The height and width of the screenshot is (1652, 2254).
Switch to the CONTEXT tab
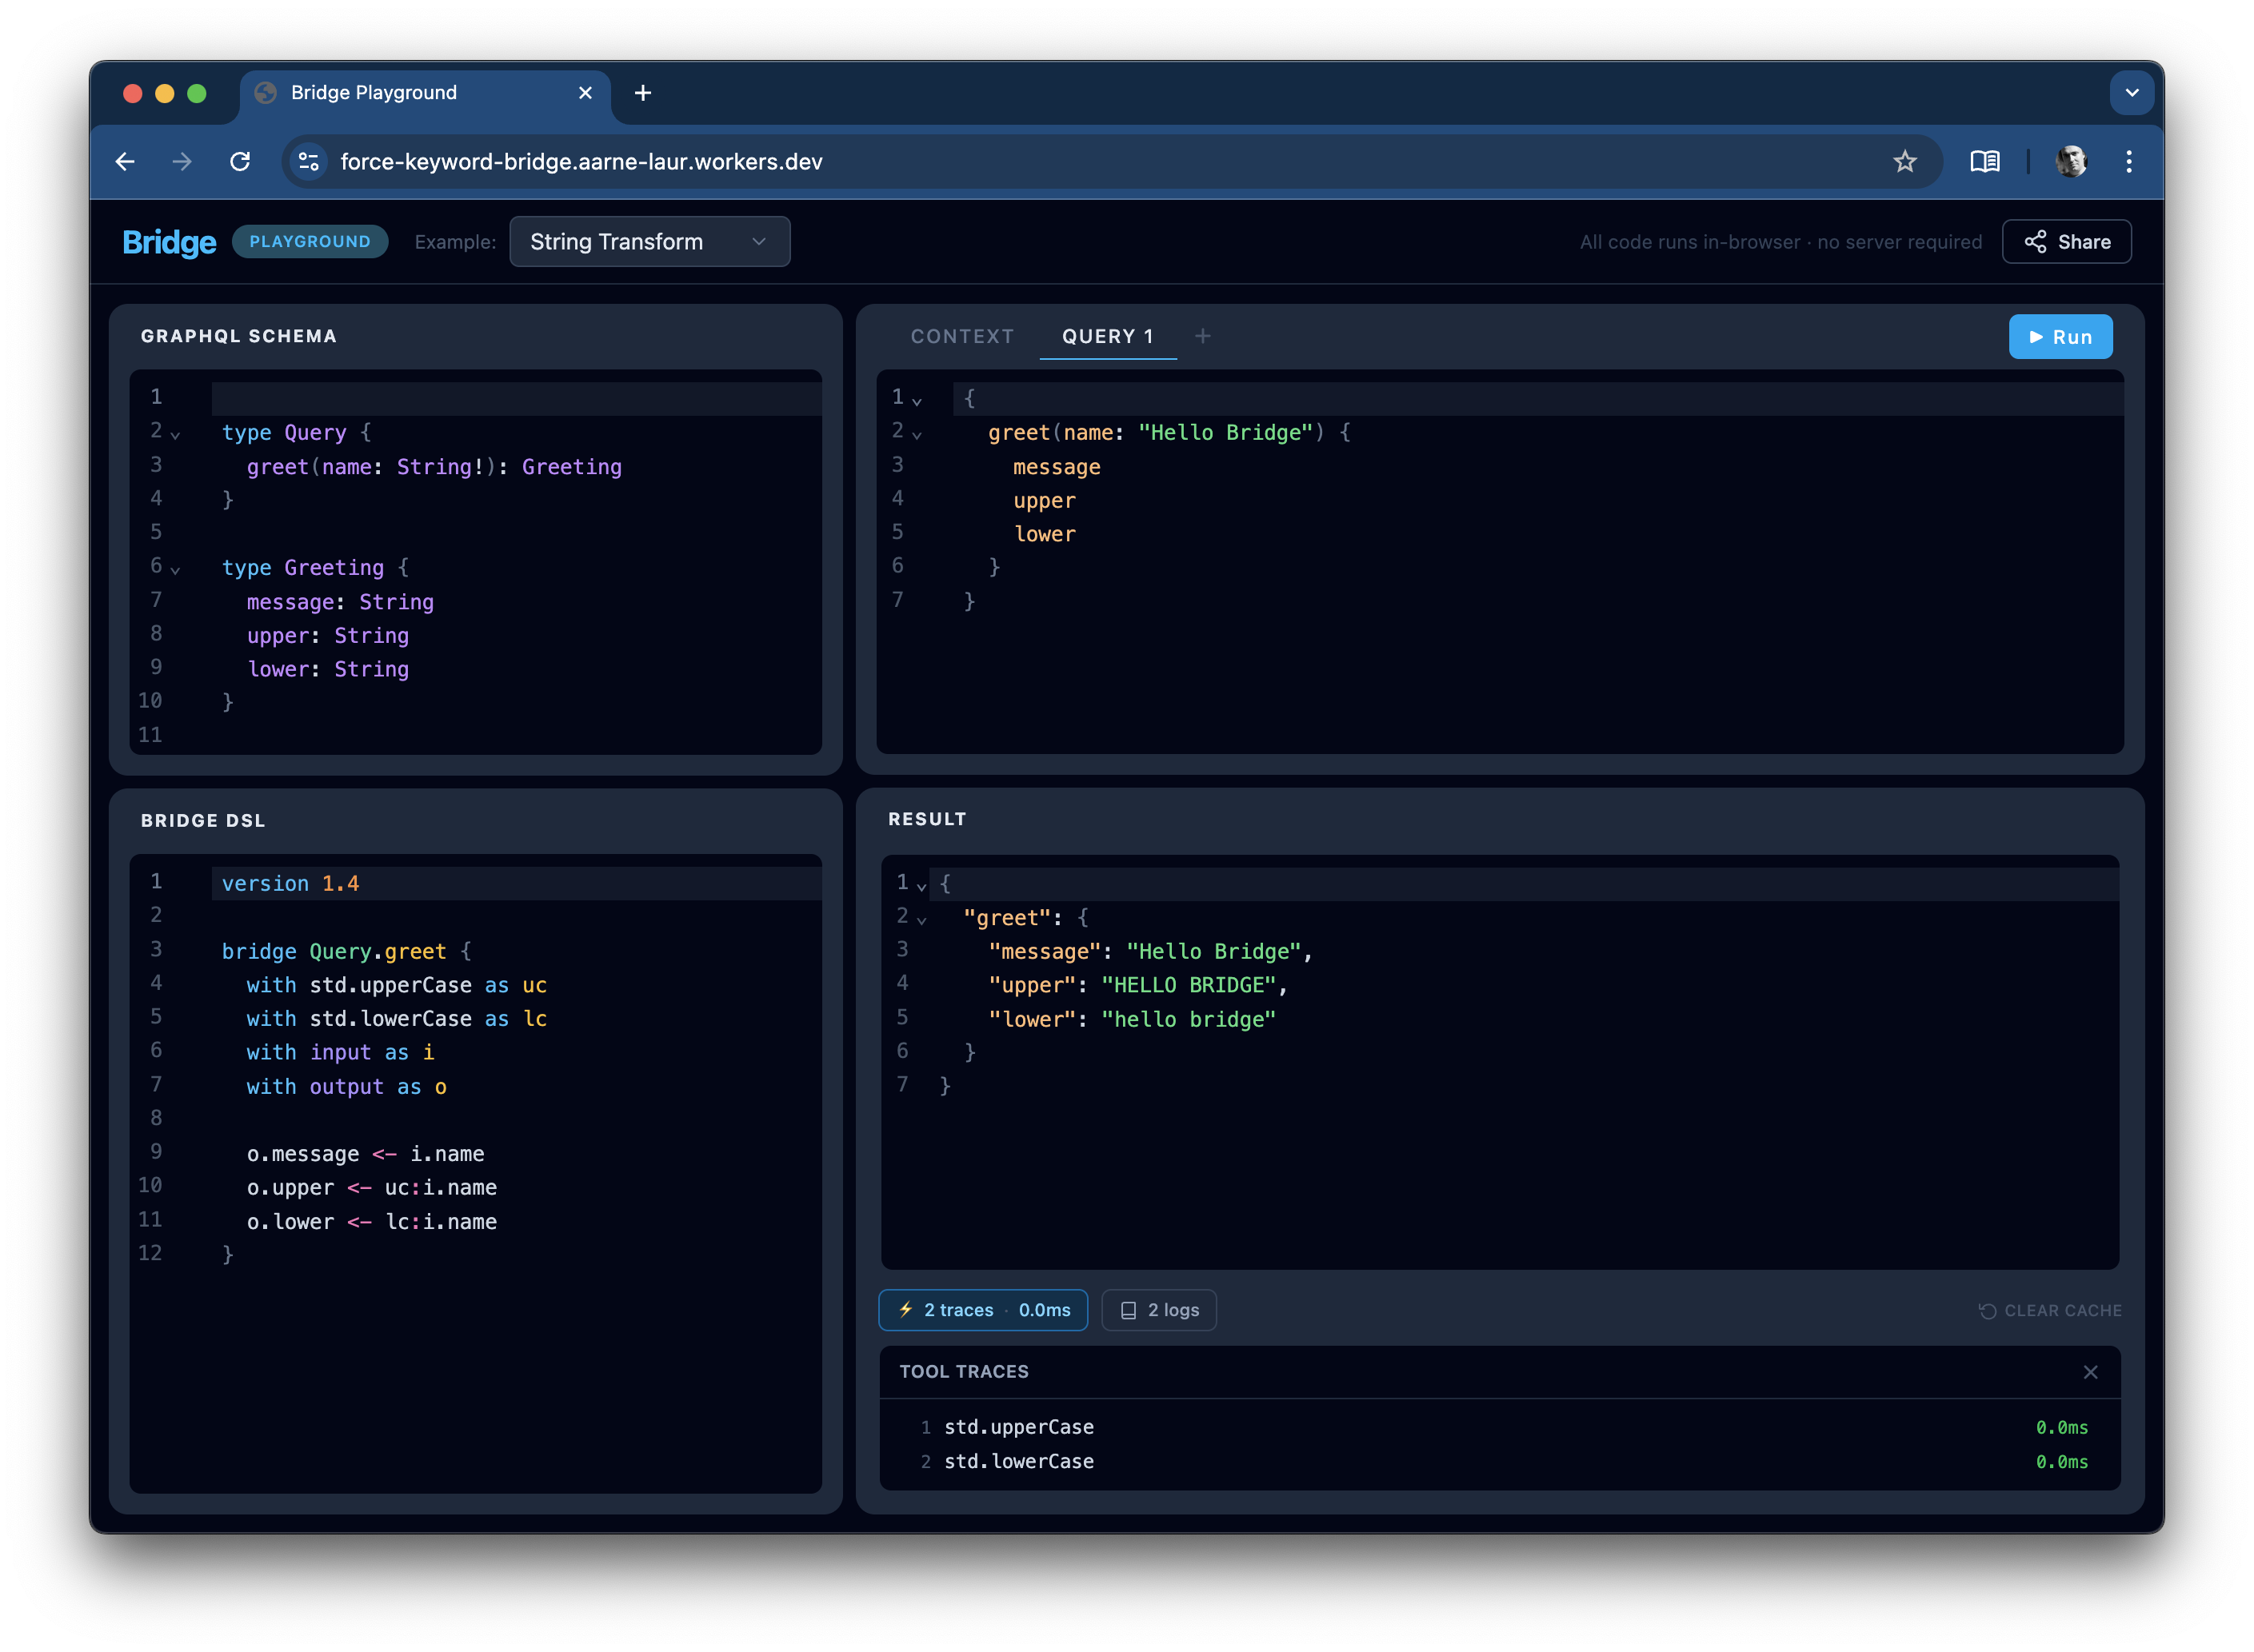(x=961, y=336)
